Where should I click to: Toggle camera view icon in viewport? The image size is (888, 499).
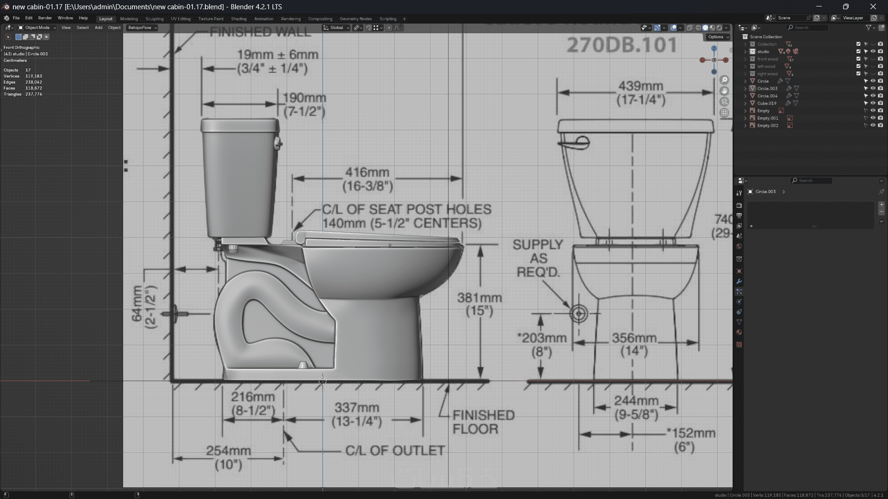click(724, 102)
